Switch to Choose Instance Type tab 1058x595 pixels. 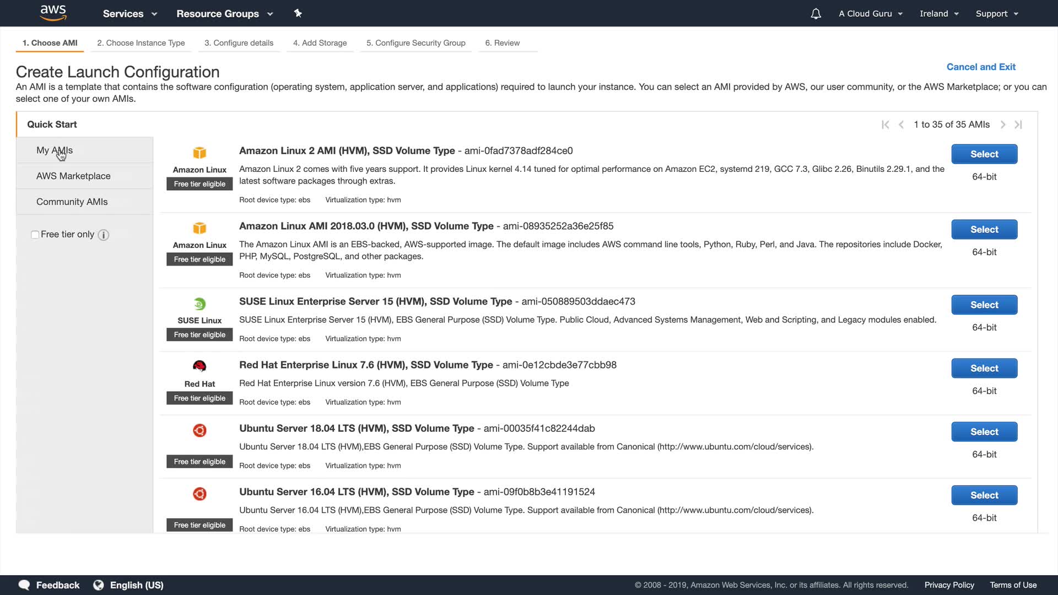point(141,43)
